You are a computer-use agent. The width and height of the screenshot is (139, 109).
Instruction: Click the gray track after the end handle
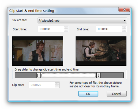pos(112,75)
